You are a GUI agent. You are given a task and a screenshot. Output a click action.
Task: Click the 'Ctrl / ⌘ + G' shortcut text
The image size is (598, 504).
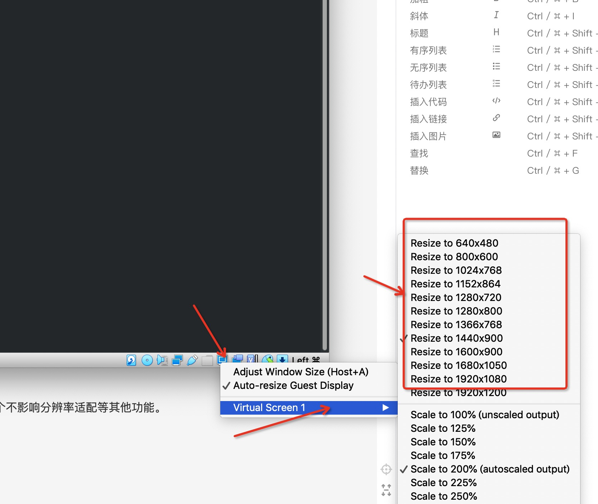553,171
